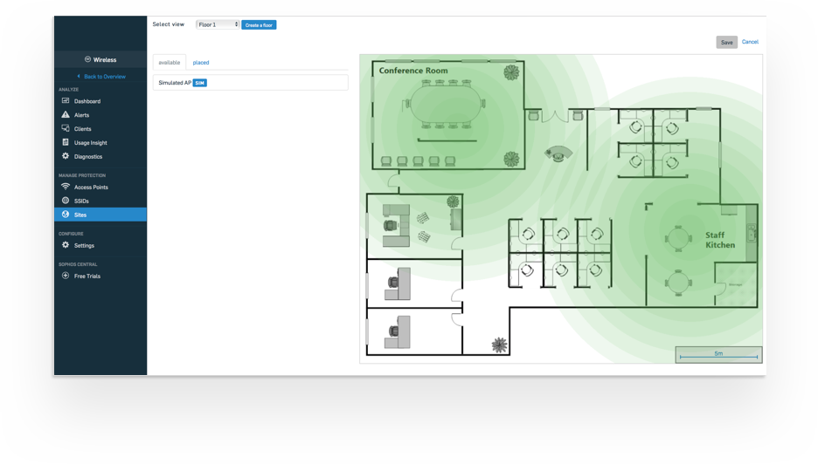Open the Floor 1 view dropdown
The image size is (818, 464).
[218, 24]
